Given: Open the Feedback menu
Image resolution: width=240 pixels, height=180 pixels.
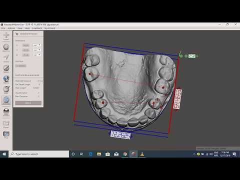Looking at the screenshot, I should tap(37, 28).
